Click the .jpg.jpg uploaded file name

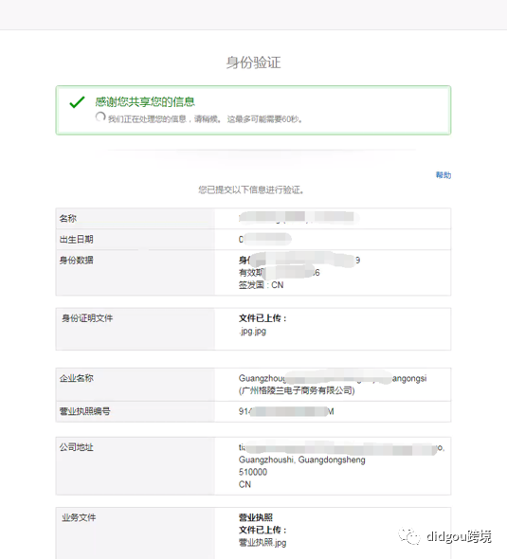point(252,331)
